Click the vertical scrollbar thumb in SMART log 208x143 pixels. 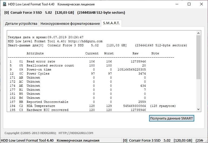199,57
